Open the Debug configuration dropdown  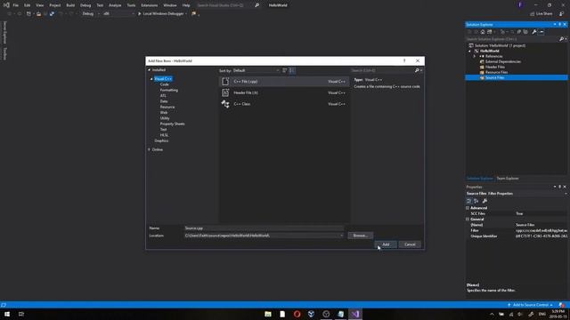pyautogui.click(x=90, y=14)
